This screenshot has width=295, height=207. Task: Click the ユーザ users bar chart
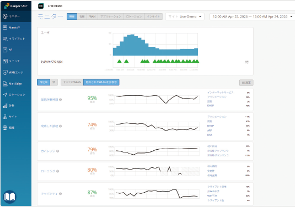coord(155,45)
